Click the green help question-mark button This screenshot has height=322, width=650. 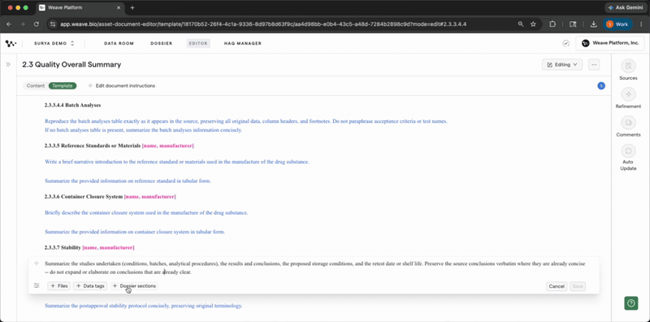tap(631, 303)
